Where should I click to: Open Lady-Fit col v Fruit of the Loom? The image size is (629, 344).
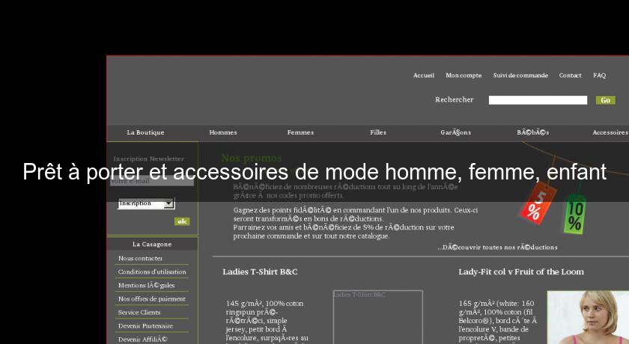click(521, 272)
